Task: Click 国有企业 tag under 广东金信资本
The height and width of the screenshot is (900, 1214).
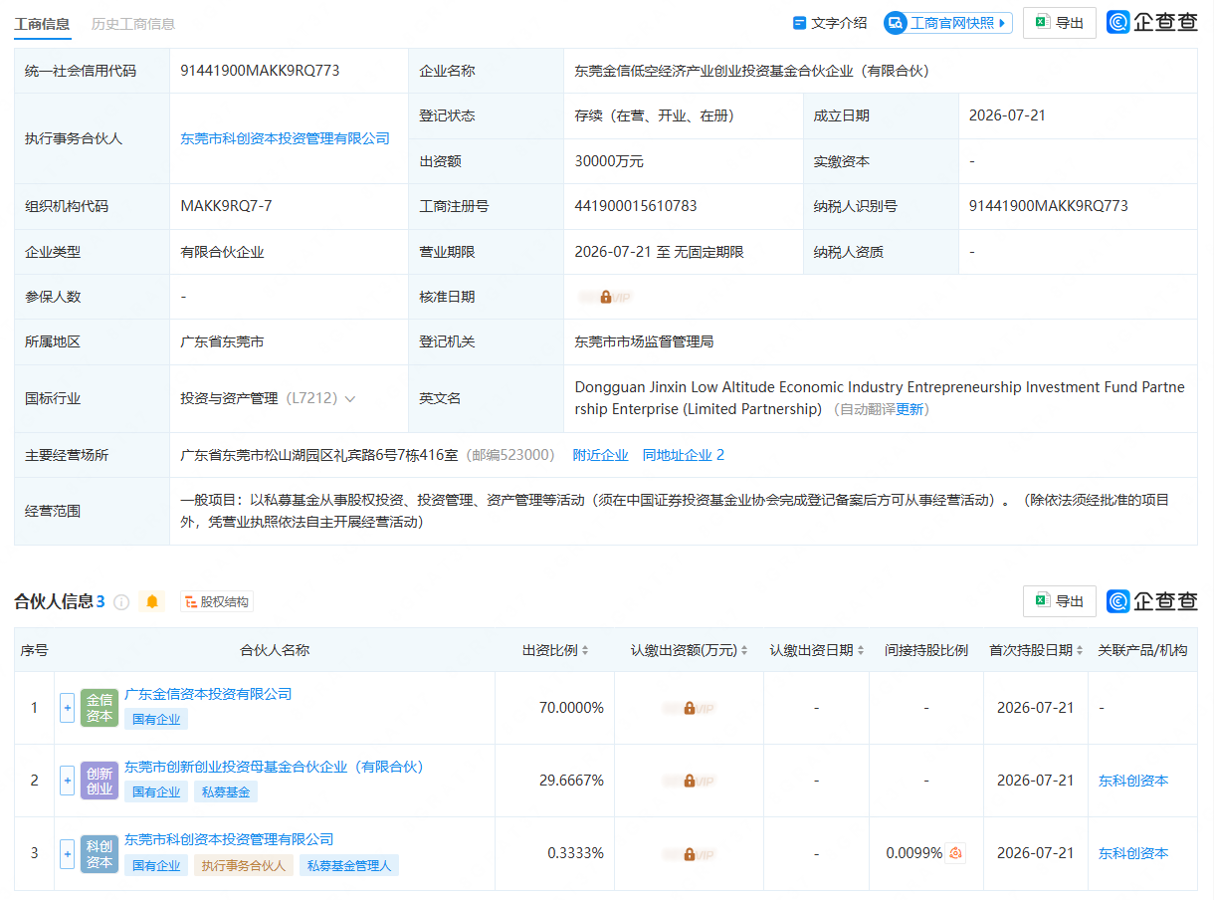Action: pos(156,719)
